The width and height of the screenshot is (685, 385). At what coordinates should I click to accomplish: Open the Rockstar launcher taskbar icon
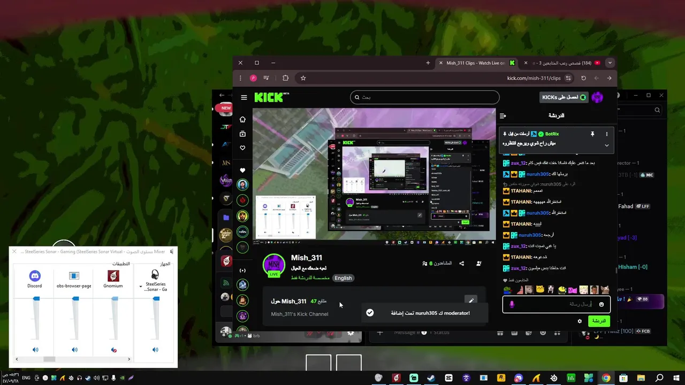click(x=501, y=378)
